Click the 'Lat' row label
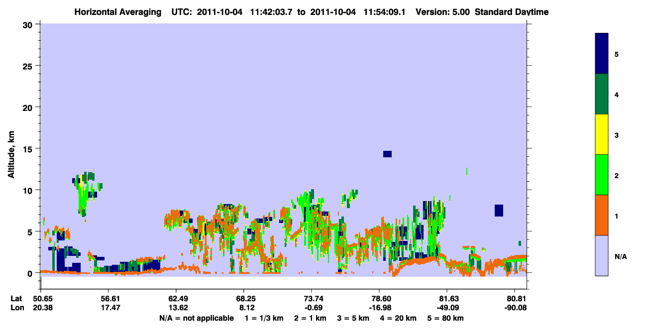Screen dimensions: 647x332 16,299
